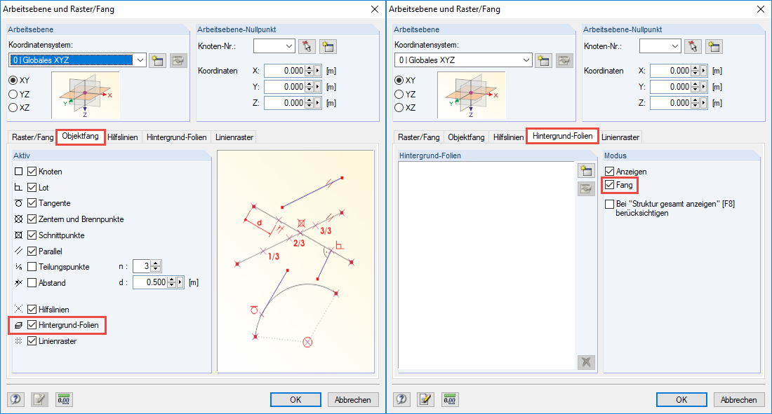Image resolution: width=772 pixels, height=414 pixels.
Task: Check 'Bei Struktur gesamt anzeigen [F8] berücksichtigen'
Action: (608, 204)
